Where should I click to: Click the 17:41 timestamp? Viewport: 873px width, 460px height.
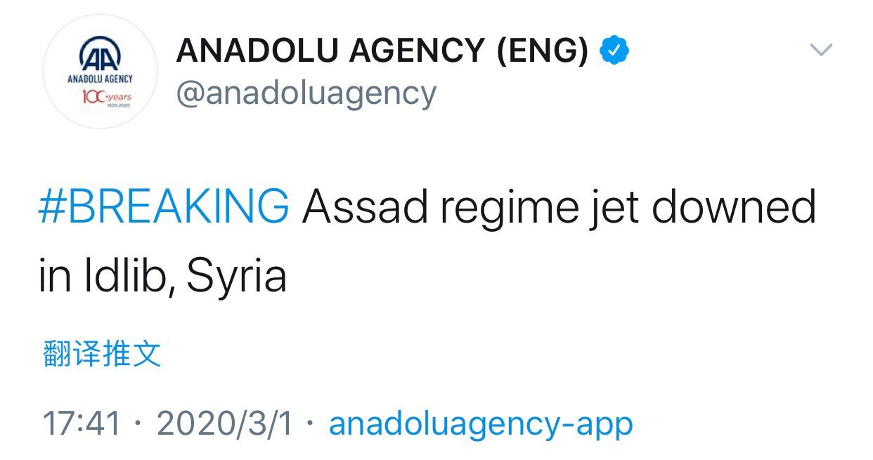click(82, 423)
